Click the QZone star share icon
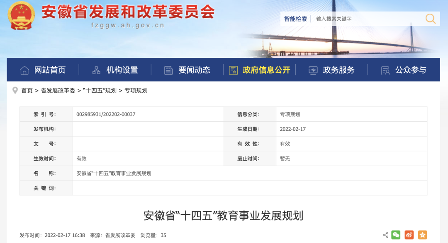The image size is (448, 243). coord(423,235)
